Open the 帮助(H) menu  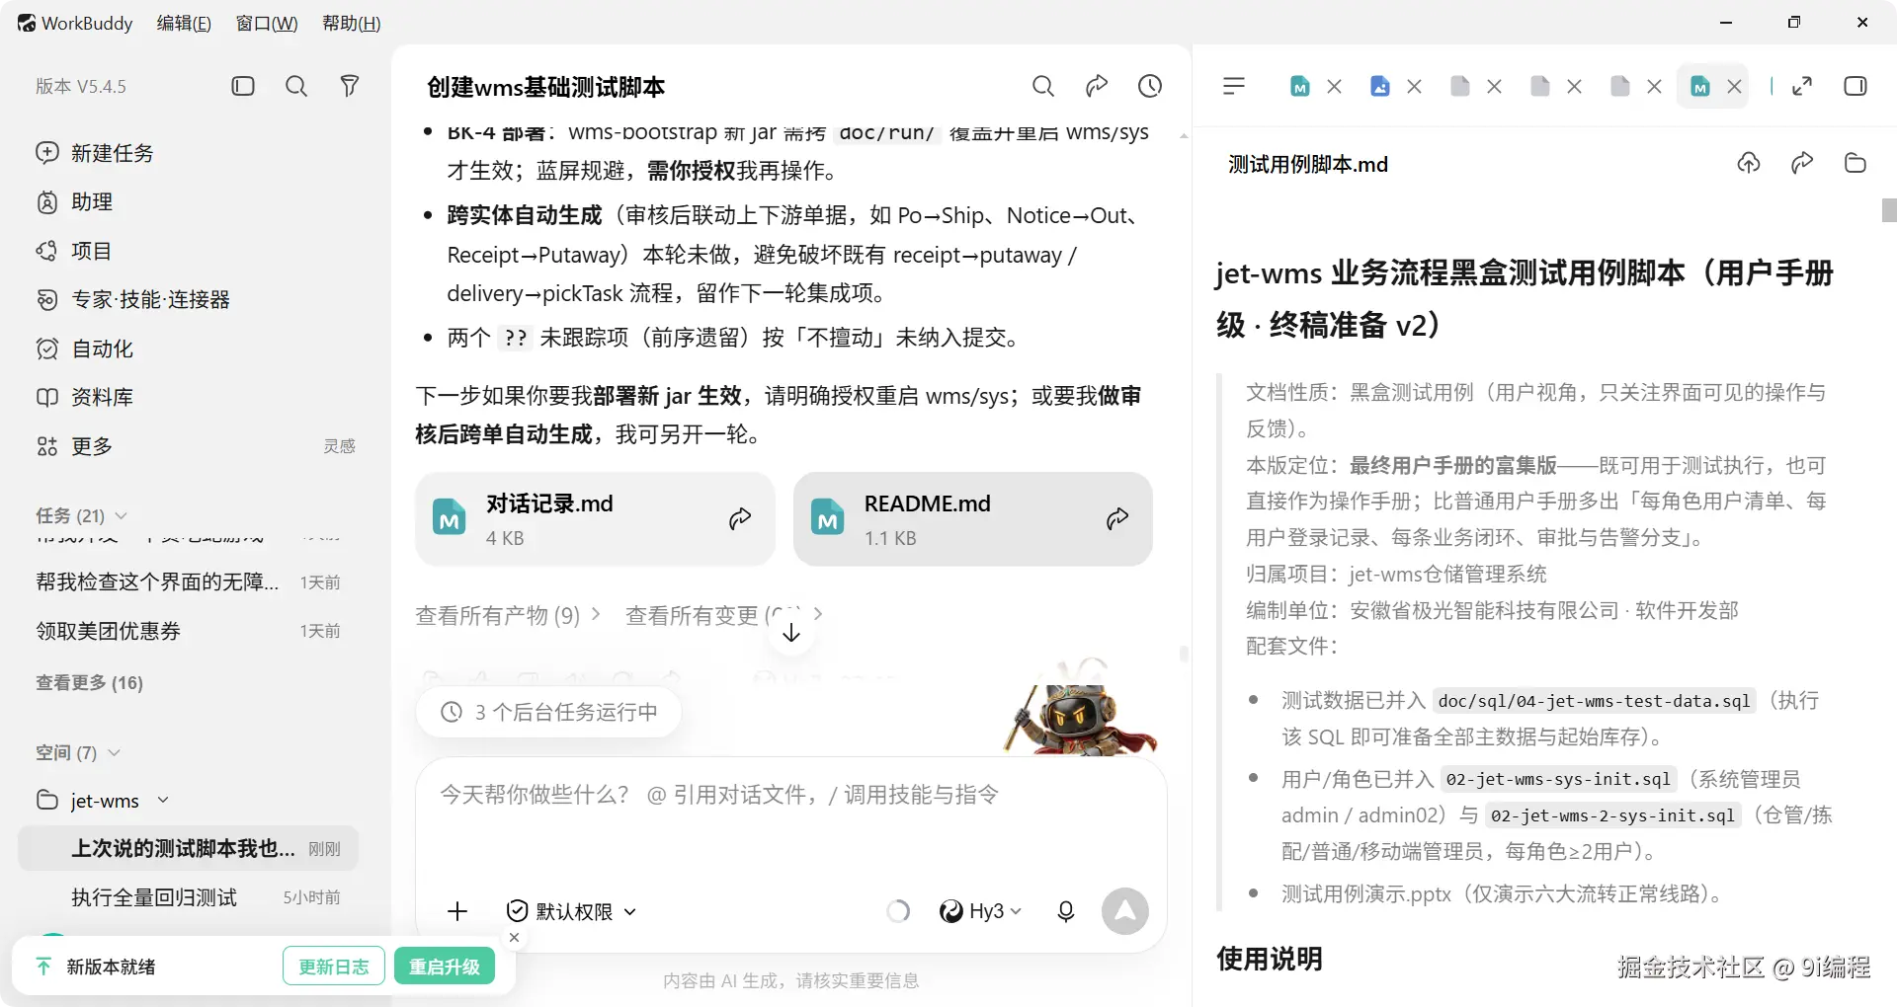(x=352, y=23)
